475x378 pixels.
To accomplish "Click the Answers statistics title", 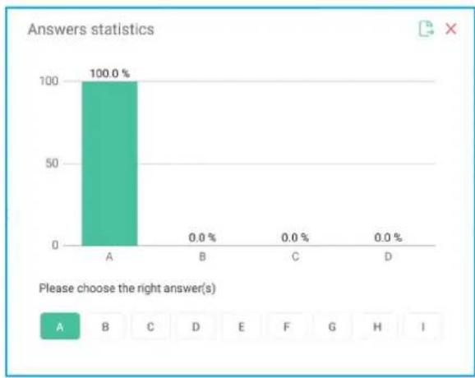I will (91, 30).
